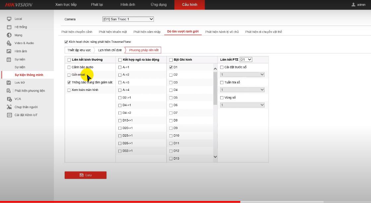Open Video & Audio via its microphone icon

click(9, 43)
